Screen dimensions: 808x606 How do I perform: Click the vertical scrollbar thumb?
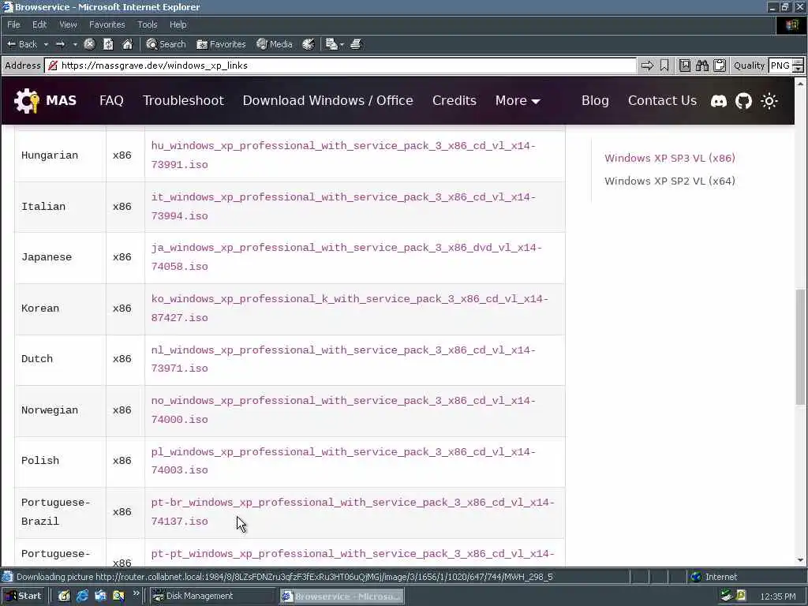click(800, 347)
